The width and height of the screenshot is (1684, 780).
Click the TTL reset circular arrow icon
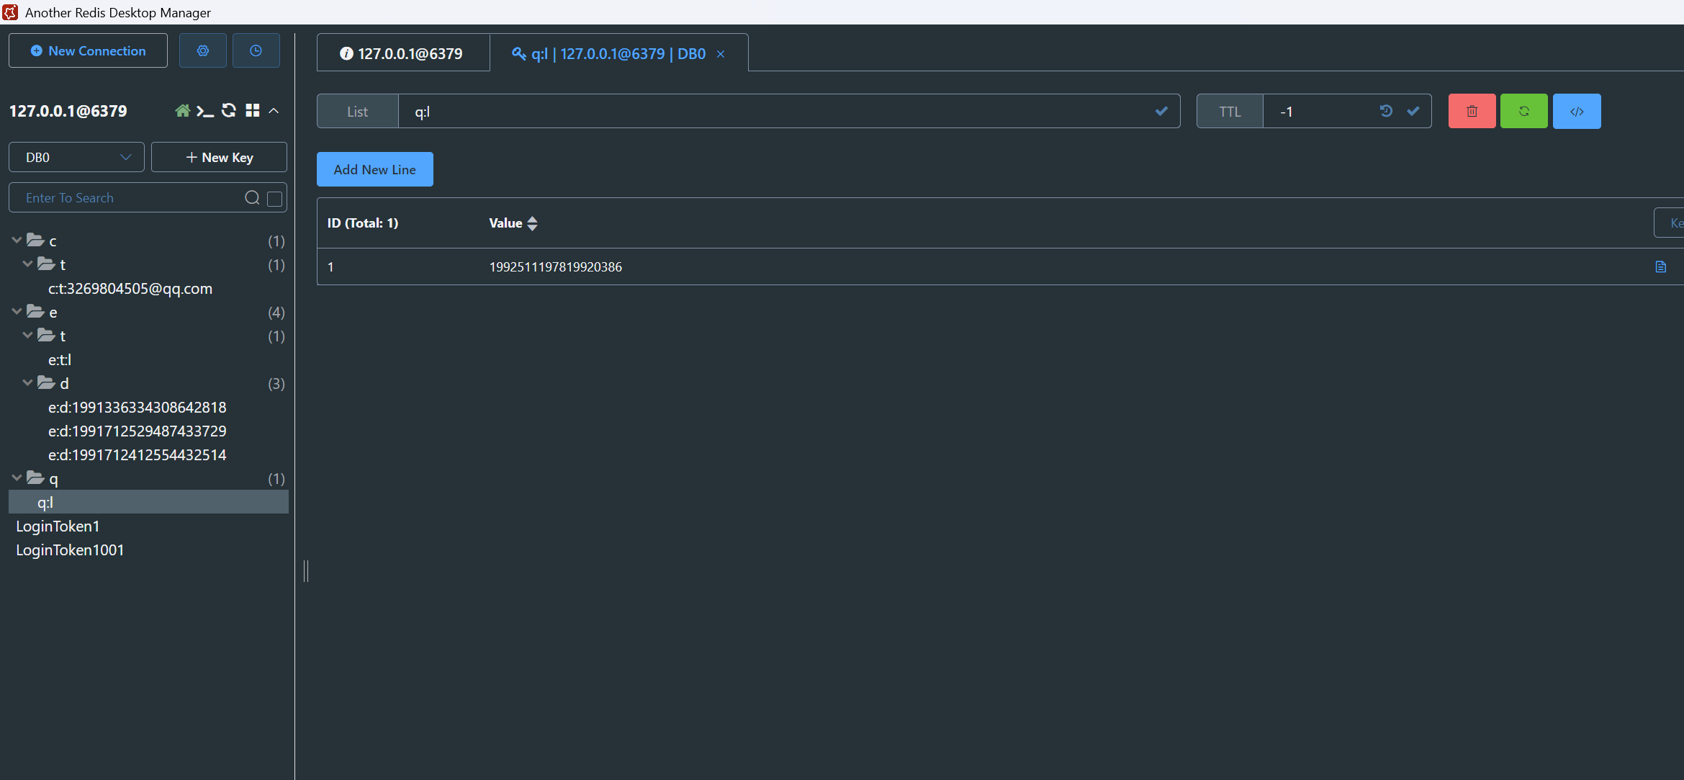(x=1386, y=111)
